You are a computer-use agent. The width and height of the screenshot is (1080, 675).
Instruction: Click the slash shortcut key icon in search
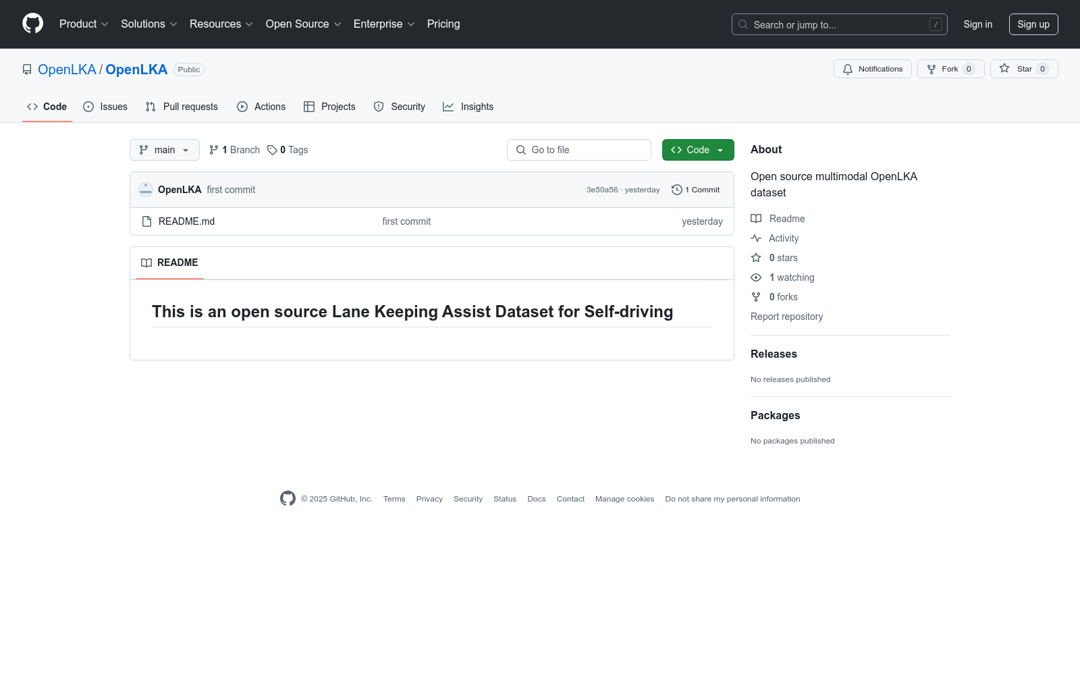point(936,24)
